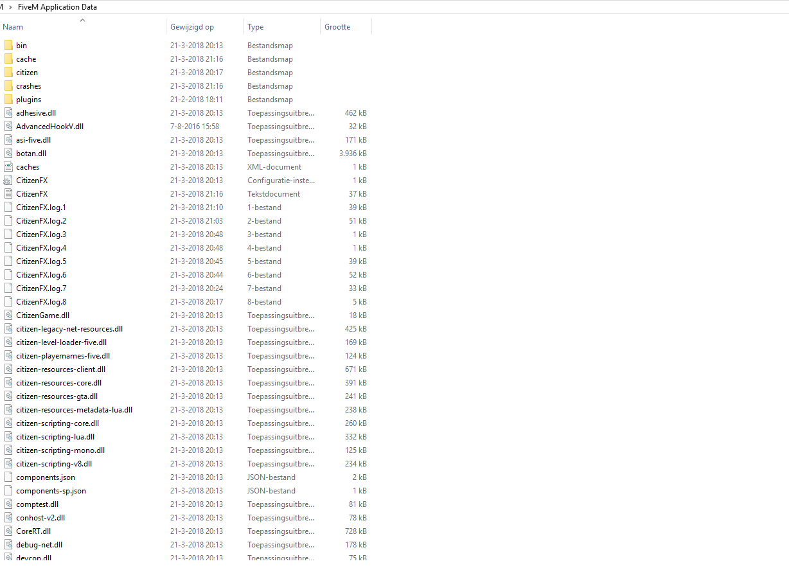Select the citizen-playernames-five.dll icon
The width and height of the screenshot is (789, 568).
point(8,355)
